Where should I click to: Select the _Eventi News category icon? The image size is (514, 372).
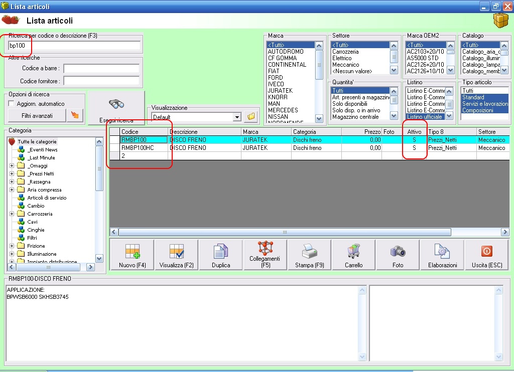coord(21,149)
